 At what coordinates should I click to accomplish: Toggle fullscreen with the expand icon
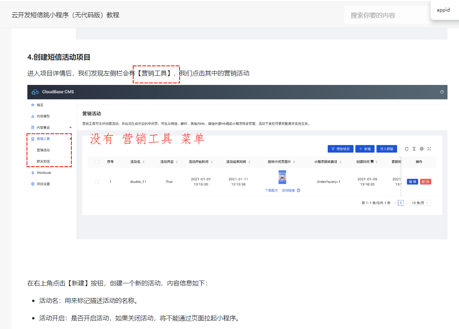point(429,149)
